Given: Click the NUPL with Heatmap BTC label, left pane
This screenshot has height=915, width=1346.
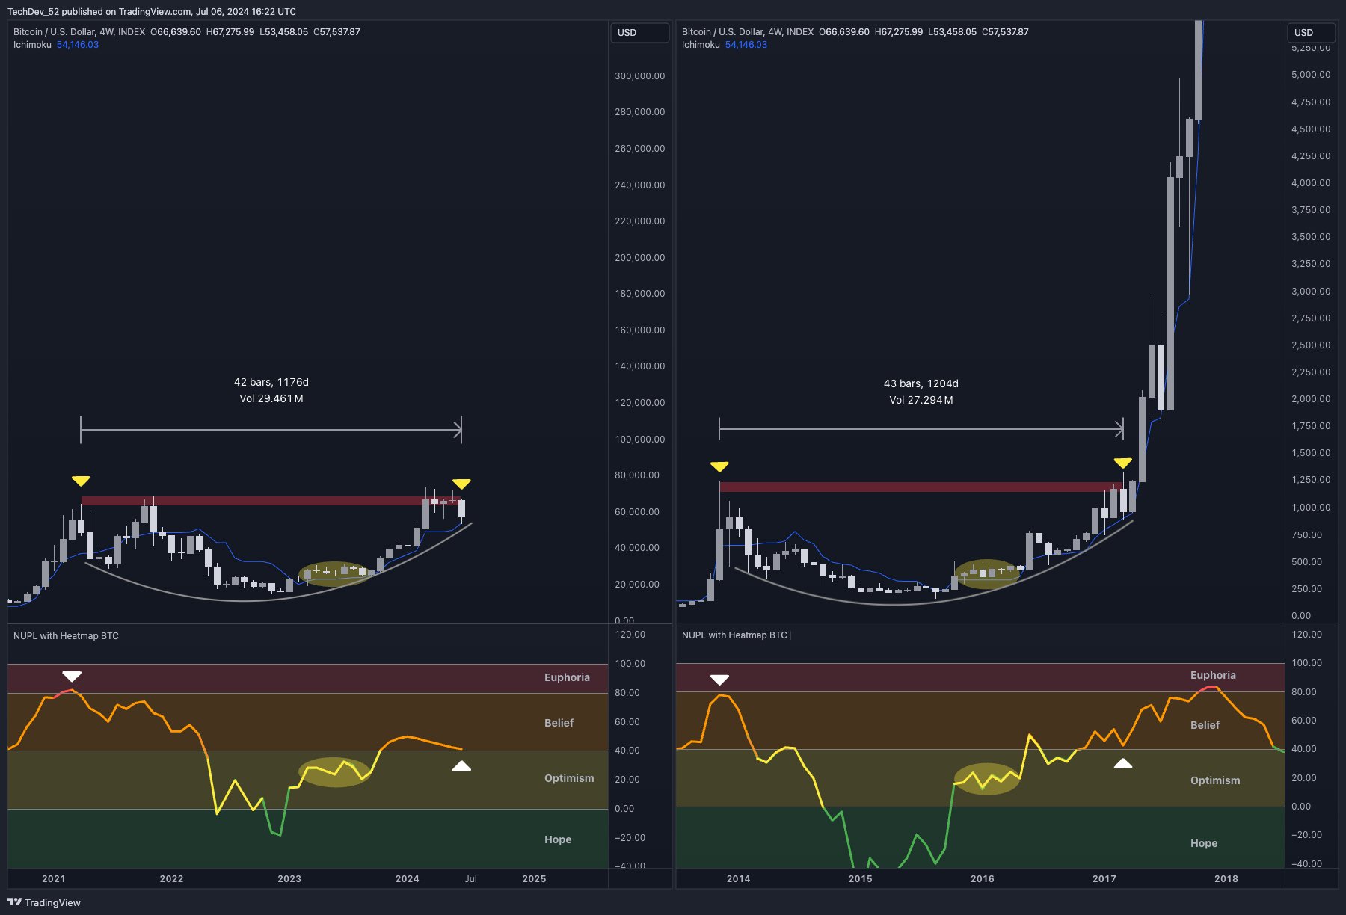Looking at the screenshot, I should (x=66, y=636).
